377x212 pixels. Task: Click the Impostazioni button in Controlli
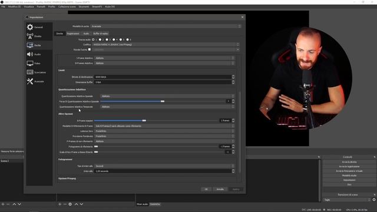tap(349, 180)
